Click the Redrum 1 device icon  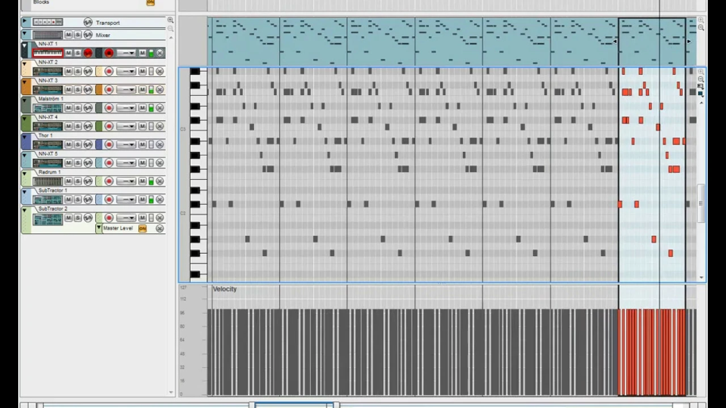click(x=48, y=181)
